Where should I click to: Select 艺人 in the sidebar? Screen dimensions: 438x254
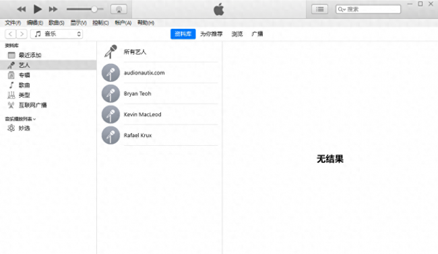[49, 65]
